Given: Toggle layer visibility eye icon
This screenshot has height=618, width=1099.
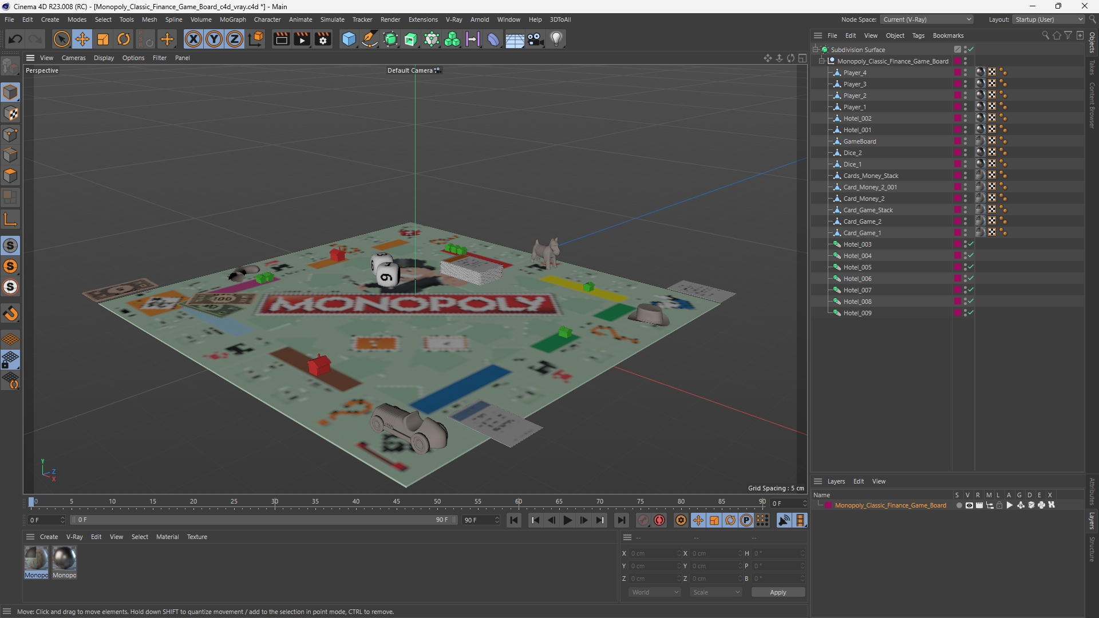Looking at the screenshot, I should tap(969, 505).
